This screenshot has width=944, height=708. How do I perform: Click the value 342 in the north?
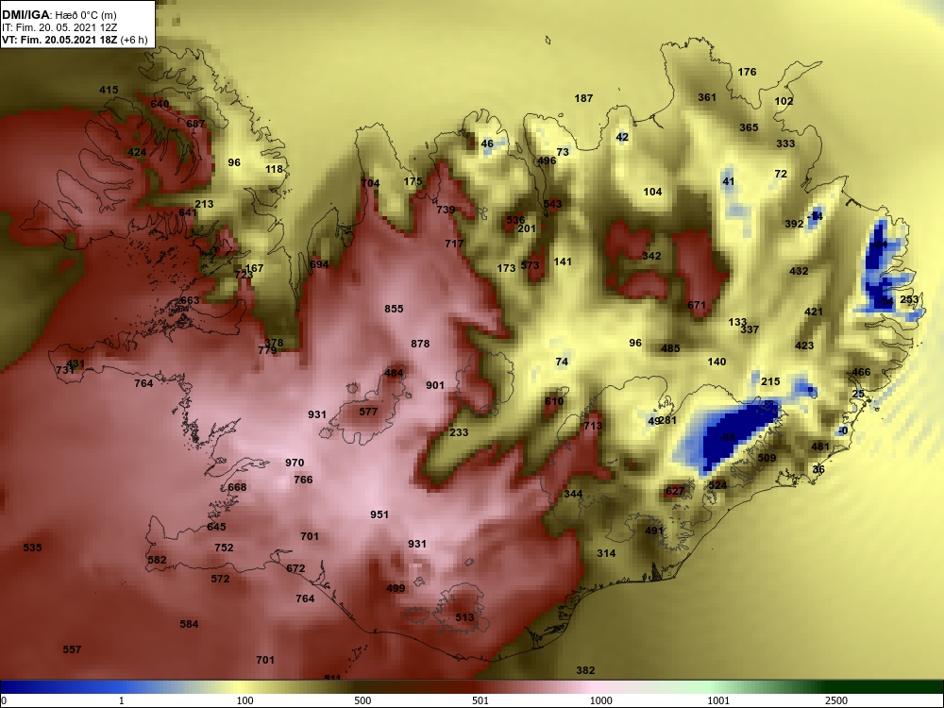[x=651, y=256]
